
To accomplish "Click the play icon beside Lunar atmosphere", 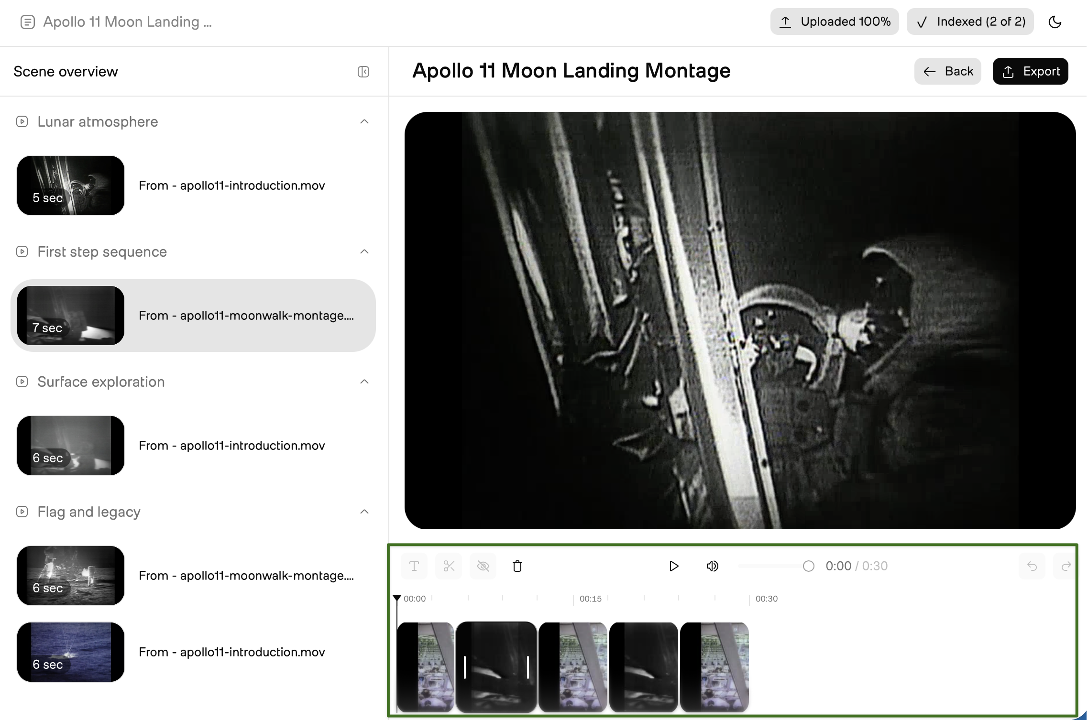I will pos(22,121).
